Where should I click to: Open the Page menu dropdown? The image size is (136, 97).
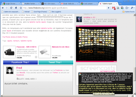[127, 8]
